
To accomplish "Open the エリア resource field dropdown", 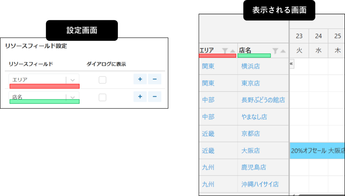I will 72,80.
